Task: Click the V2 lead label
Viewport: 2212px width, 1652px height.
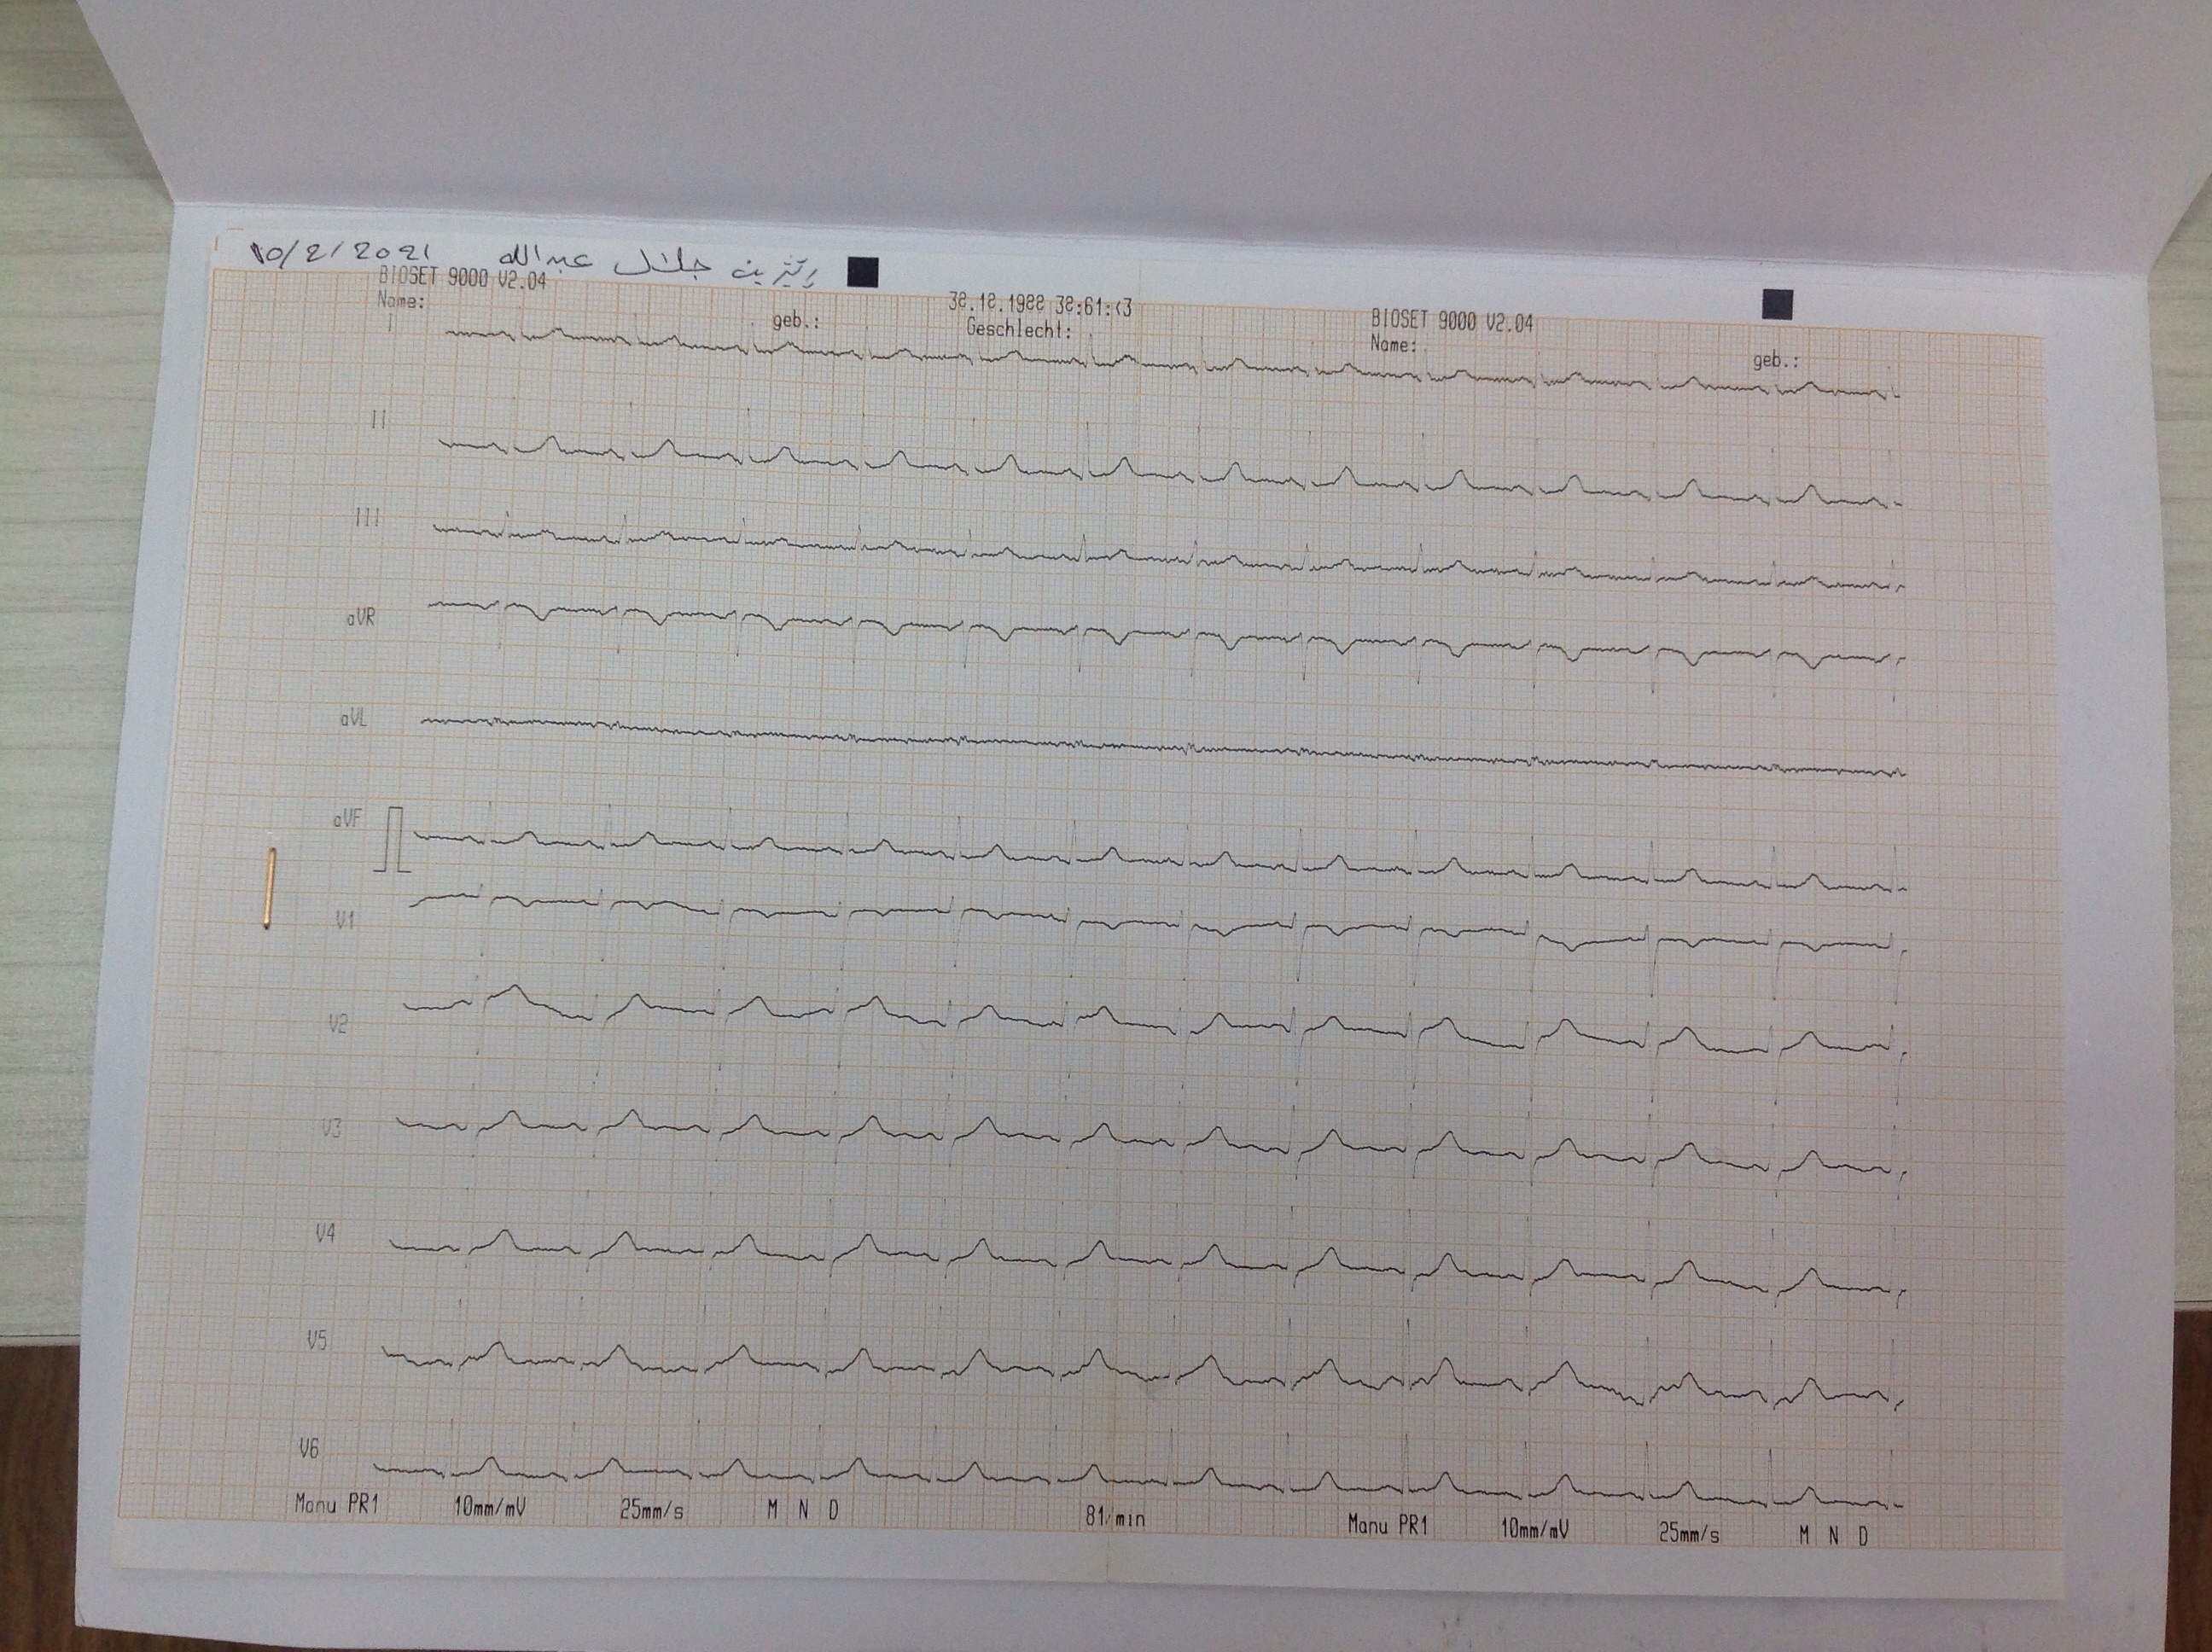Action: click(338, 1024)
